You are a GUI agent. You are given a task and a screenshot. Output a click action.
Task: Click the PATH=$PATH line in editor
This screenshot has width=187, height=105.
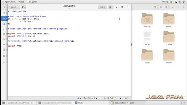coord(41,41)
